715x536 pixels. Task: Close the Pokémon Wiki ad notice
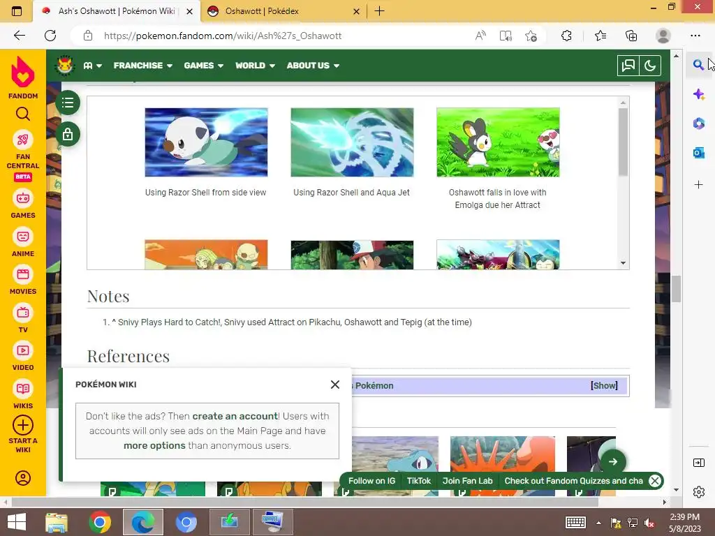click(x=334, y=385)
